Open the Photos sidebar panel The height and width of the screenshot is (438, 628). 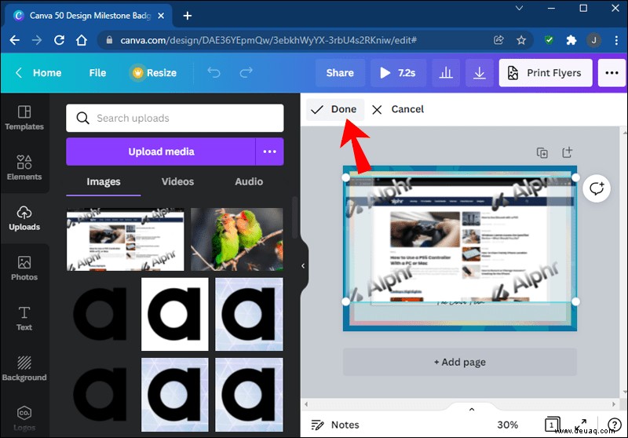pyautogui.click(x=24, y=268)
